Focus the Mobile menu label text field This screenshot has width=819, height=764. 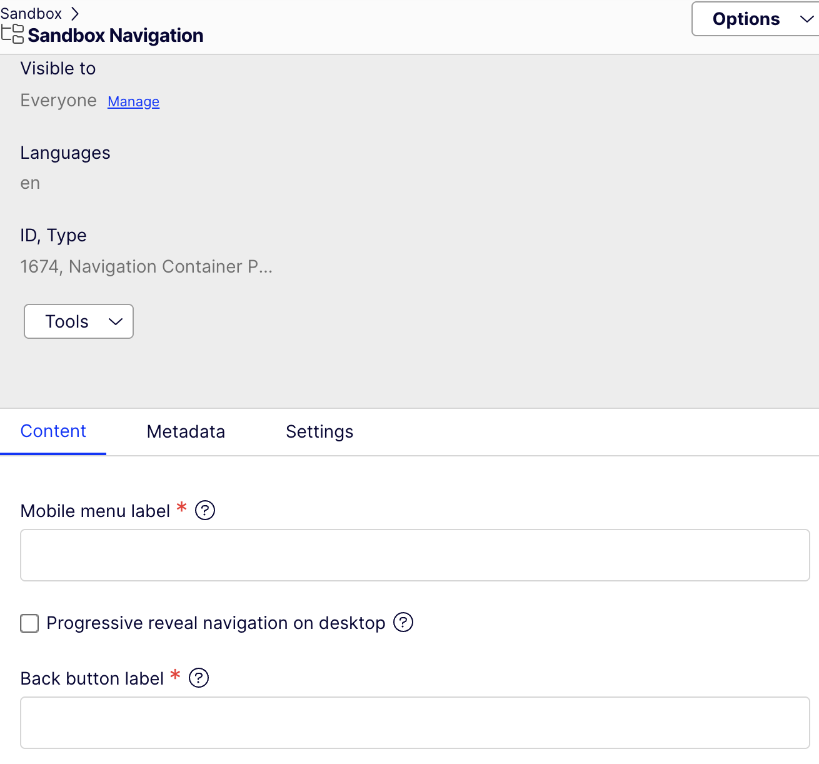[415, 555]
